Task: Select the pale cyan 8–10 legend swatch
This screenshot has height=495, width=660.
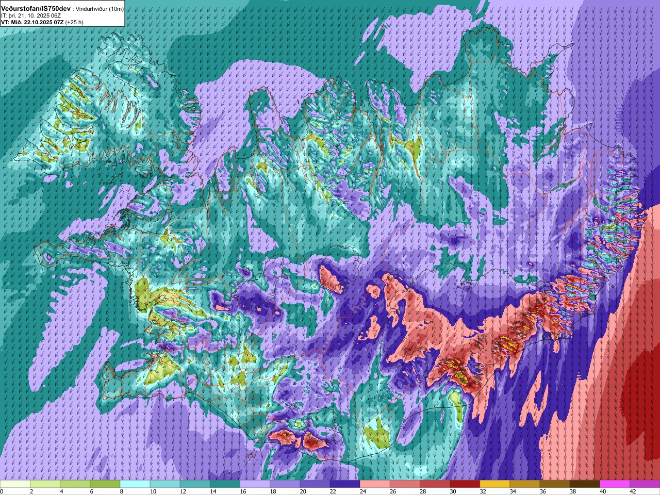Action: coord(135,484)
